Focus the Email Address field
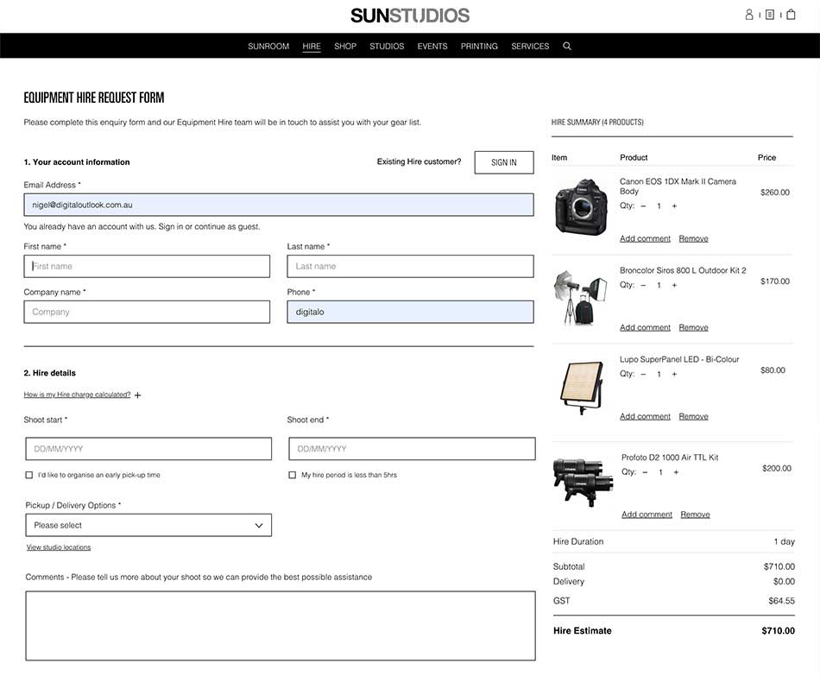The image size is (820, 676). 279,205
